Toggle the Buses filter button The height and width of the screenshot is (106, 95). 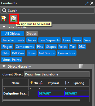[x=32, y=53]
